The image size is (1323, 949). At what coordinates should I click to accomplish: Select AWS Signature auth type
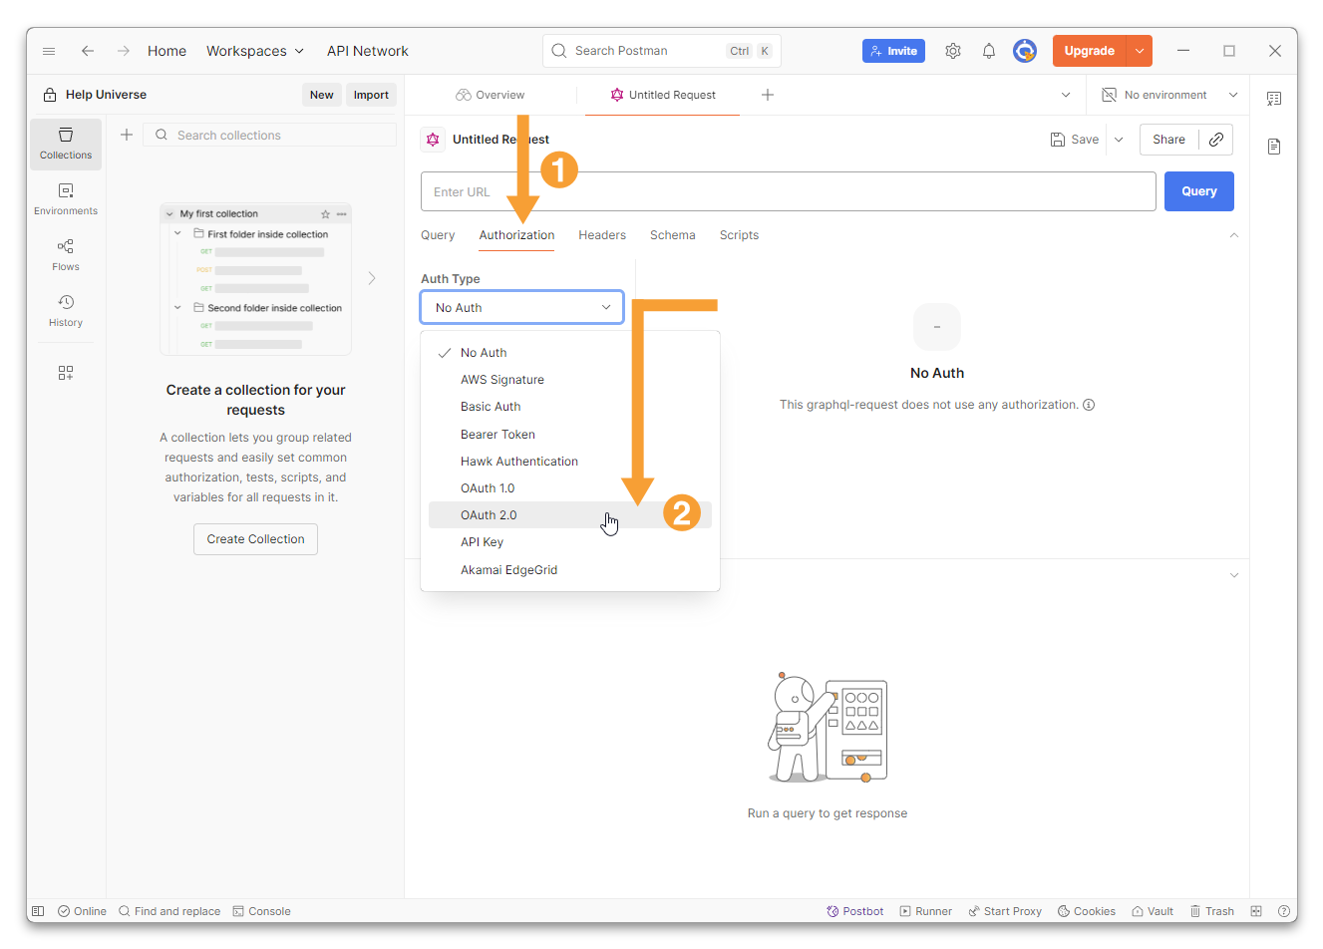(570, 380)
